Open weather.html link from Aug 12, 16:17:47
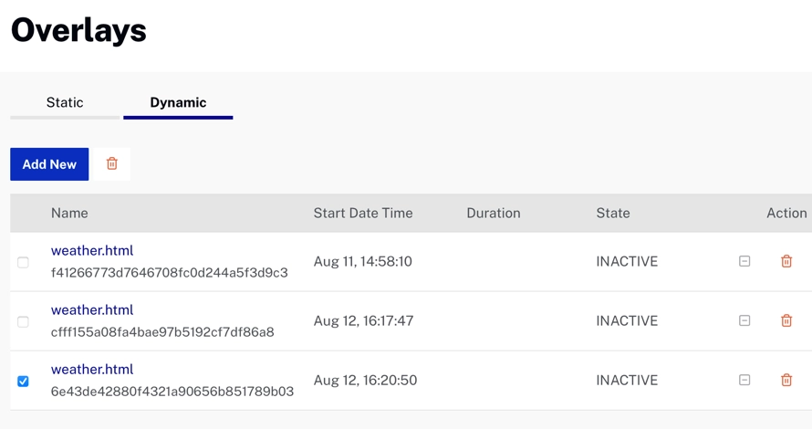 pos(92,310)
